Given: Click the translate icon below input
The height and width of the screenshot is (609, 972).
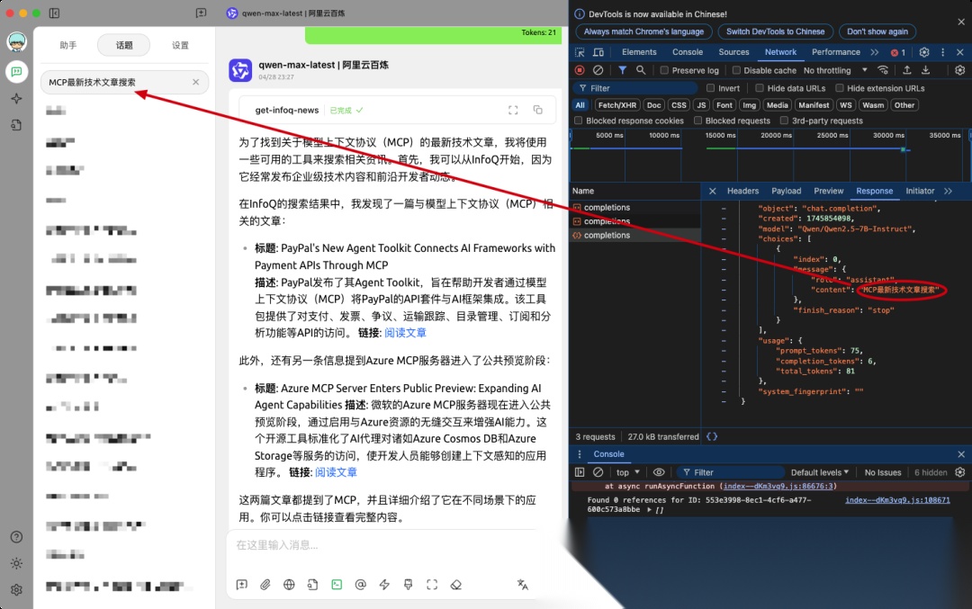Looking at the screenshot, I should 523,584.
